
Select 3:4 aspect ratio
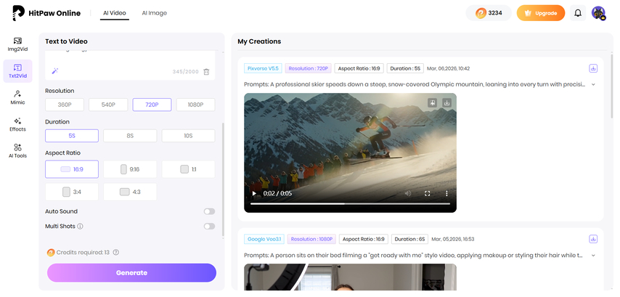[x=72, y=192]
